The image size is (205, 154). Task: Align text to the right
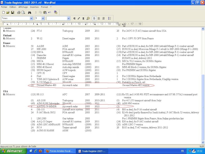104,18
